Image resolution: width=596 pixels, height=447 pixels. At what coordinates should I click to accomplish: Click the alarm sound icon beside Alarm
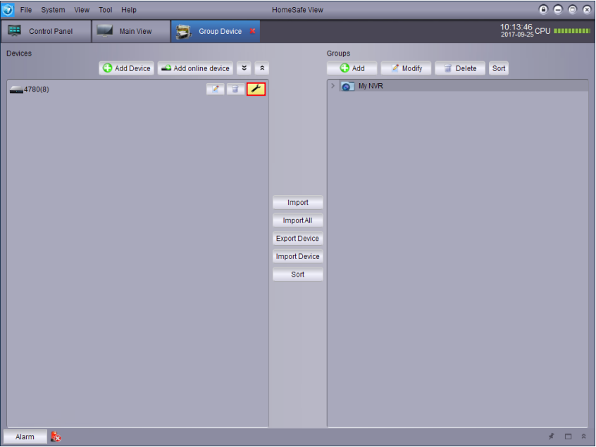coord(56,437)
